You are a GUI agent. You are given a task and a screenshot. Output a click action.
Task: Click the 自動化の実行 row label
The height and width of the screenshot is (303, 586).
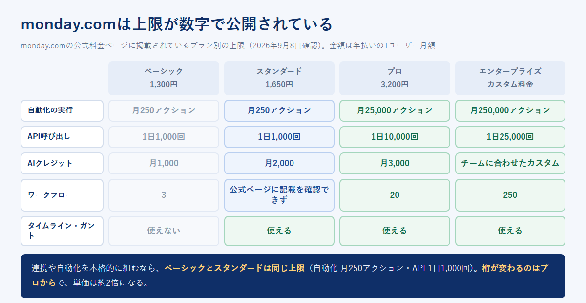pos(62,110)
